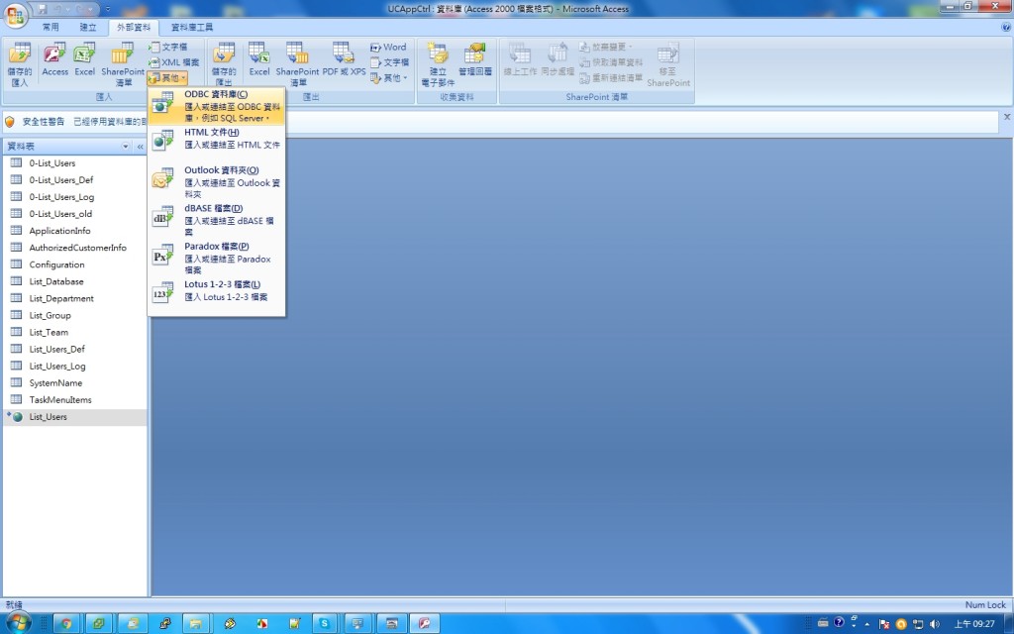
Task: Switch to the 建立 (Create) tab
Action: pyautogui.click(x=88, y=27)
